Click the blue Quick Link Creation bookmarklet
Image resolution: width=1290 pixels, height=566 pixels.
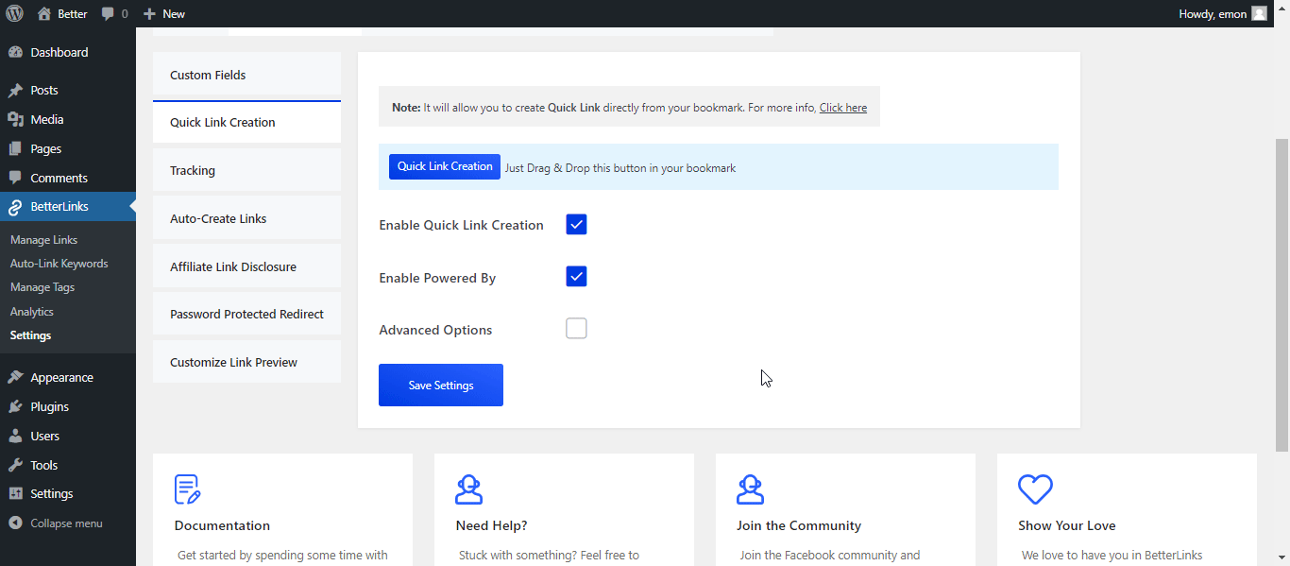(x=444, y=165)
